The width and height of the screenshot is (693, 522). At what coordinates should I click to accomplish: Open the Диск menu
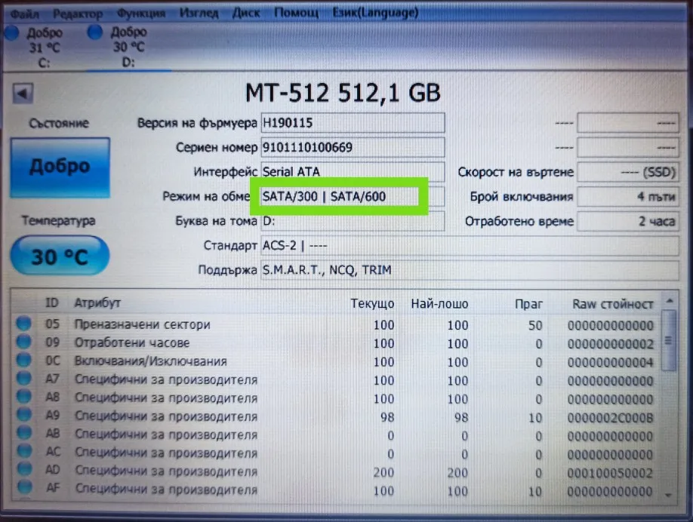[x=246, y=13]
